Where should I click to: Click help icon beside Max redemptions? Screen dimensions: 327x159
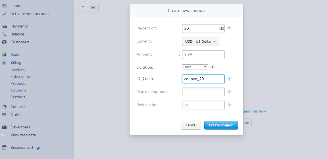[229, 92]
